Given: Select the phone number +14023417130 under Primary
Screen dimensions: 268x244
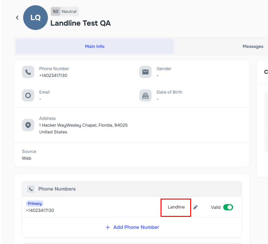Looking at the screenshot, I should [40, 211].
